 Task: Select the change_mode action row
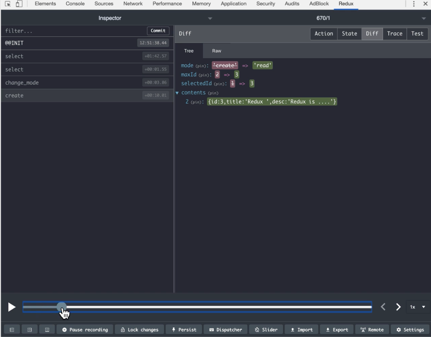[87, 82]
